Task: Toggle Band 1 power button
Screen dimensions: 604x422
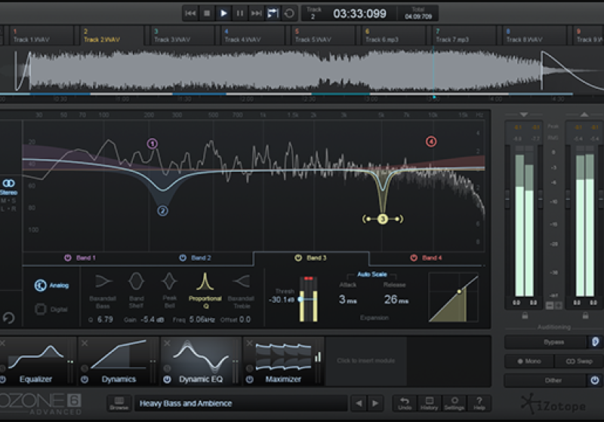Action: coord(68,258)
